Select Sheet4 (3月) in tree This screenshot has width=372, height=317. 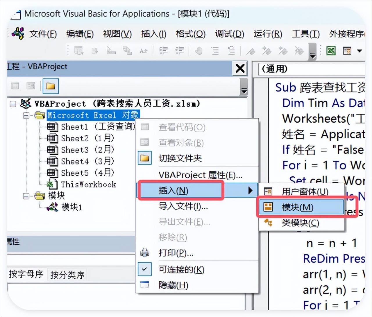tap(87, 161)
